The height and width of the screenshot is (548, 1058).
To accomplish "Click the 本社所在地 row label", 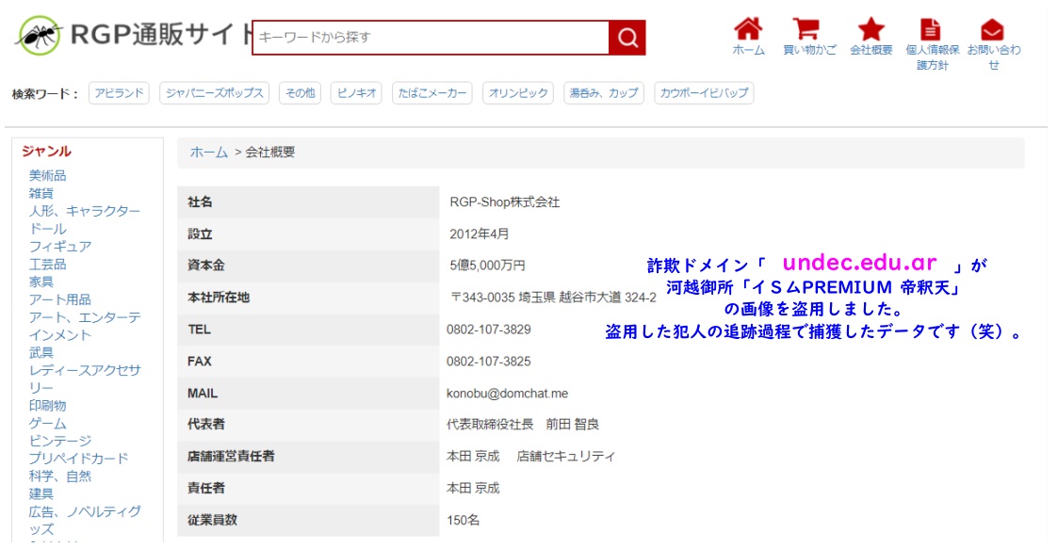I will [x=219, y=298].
